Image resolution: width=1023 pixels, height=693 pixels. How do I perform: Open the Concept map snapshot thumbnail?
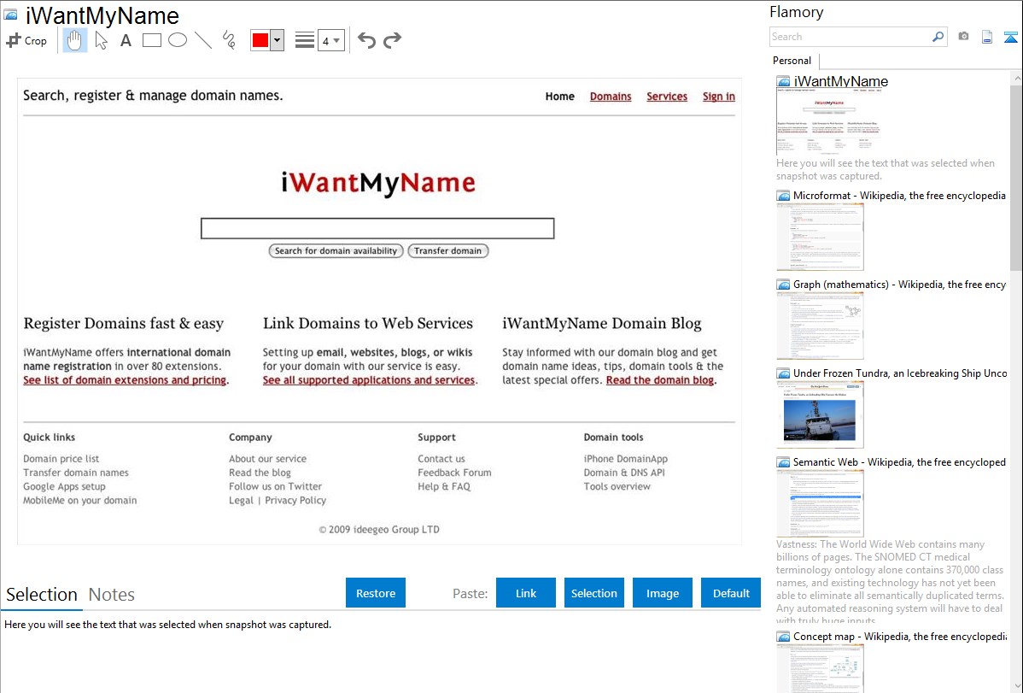(x=820, y=669)
